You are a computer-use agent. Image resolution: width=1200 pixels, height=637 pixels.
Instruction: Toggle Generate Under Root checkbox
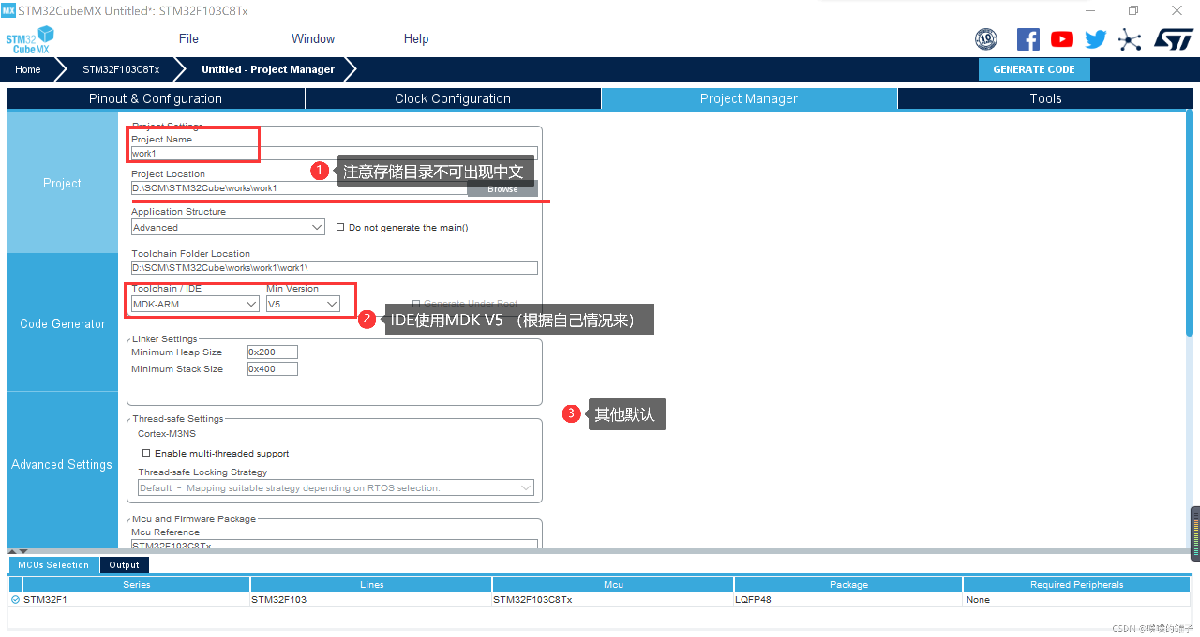[416, 304]
